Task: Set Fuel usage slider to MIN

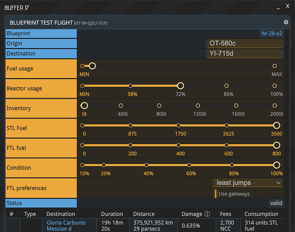Action: coord(82,66)
